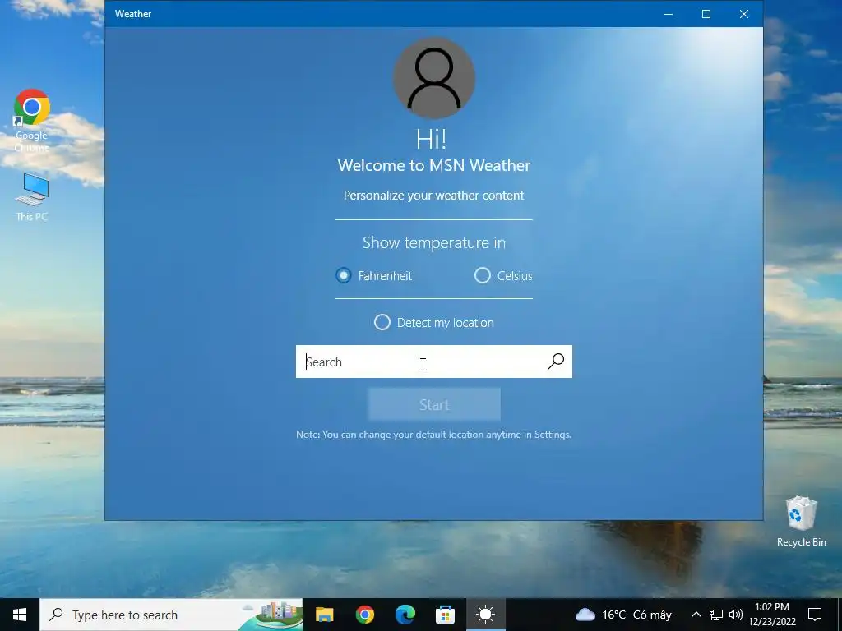Click the Start button in the Weather window
This screenshot has width=842, height=631.
[x=434, y=404]
